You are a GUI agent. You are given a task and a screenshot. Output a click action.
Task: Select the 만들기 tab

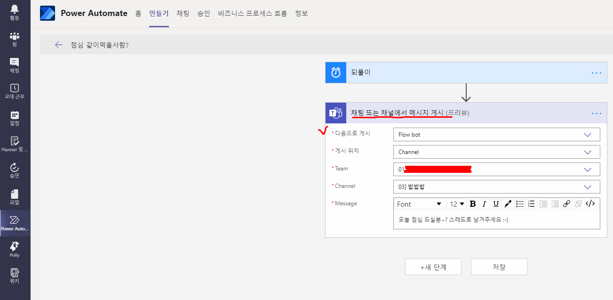pos(159,13)
